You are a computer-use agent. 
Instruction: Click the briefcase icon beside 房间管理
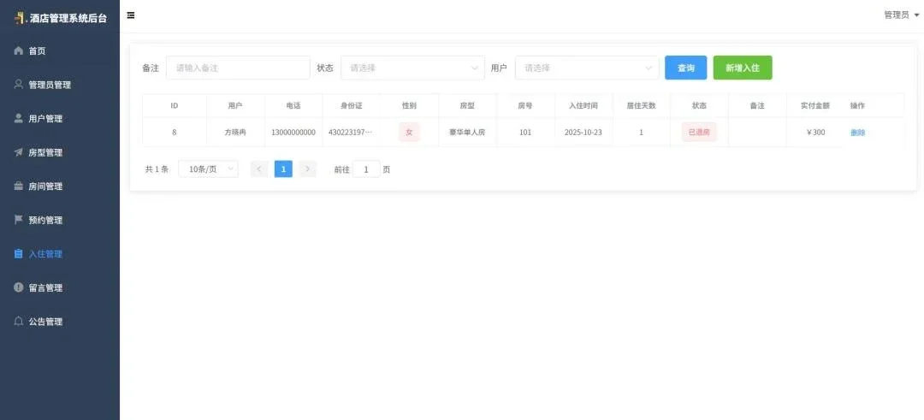[x=18, y=186]
